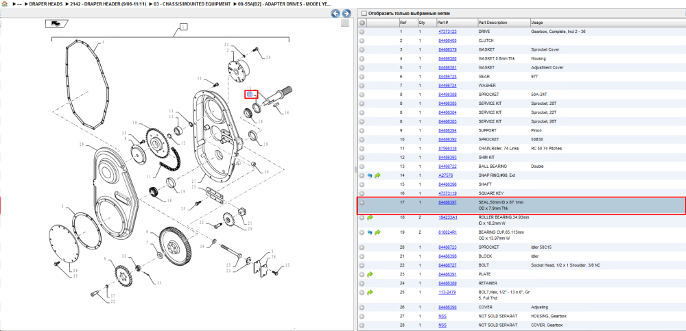This screenshot has height=331, width=686.
Task: Add the COVER Adjusting row via plus icon
Action: click(x=362, y=308)
